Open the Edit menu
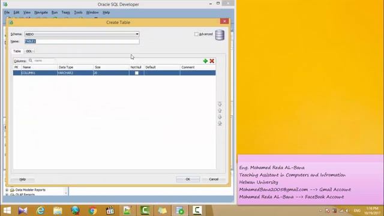The image size is (384, 216). tap(16, 12)
